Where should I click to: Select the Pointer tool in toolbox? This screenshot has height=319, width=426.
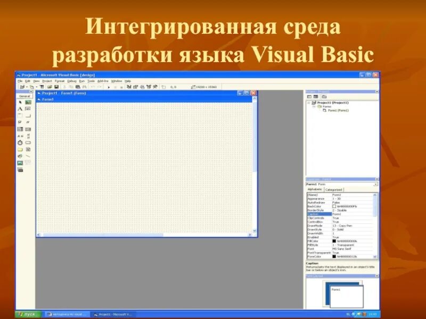tap(20, 102)
